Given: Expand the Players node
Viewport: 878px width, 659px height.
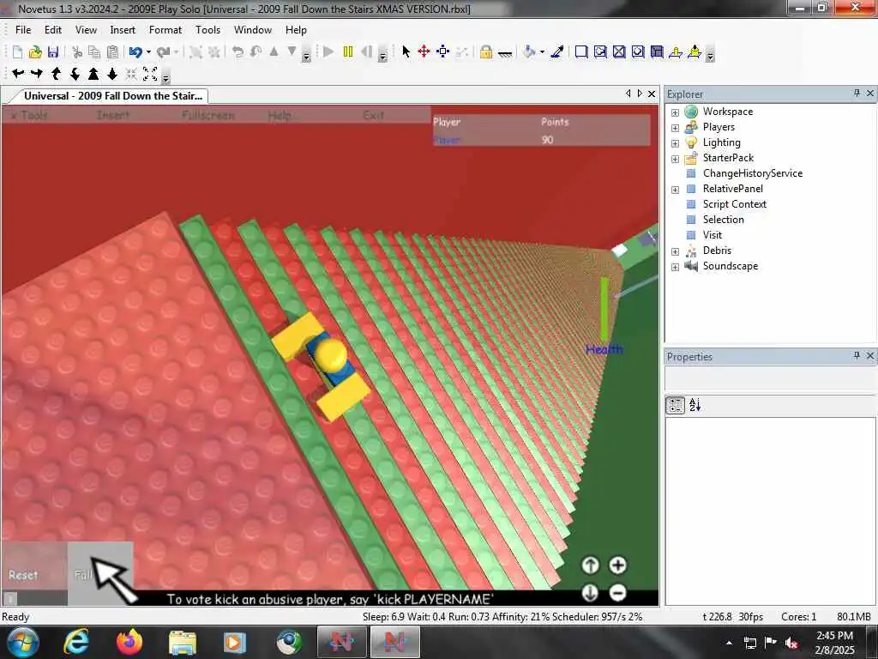Looking at the screenshot, I should tap(676, 128).
